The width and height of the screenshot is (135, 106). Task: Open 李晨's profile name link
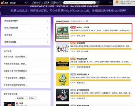21,103
